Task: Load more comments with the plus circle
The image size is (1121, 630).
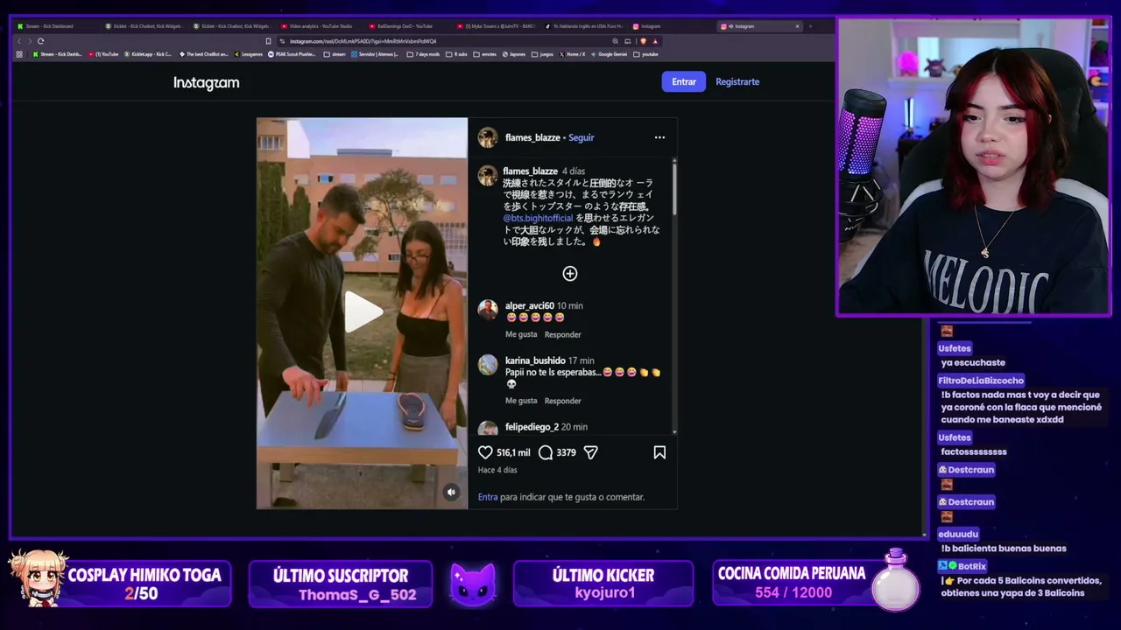Action: (570, 274)
